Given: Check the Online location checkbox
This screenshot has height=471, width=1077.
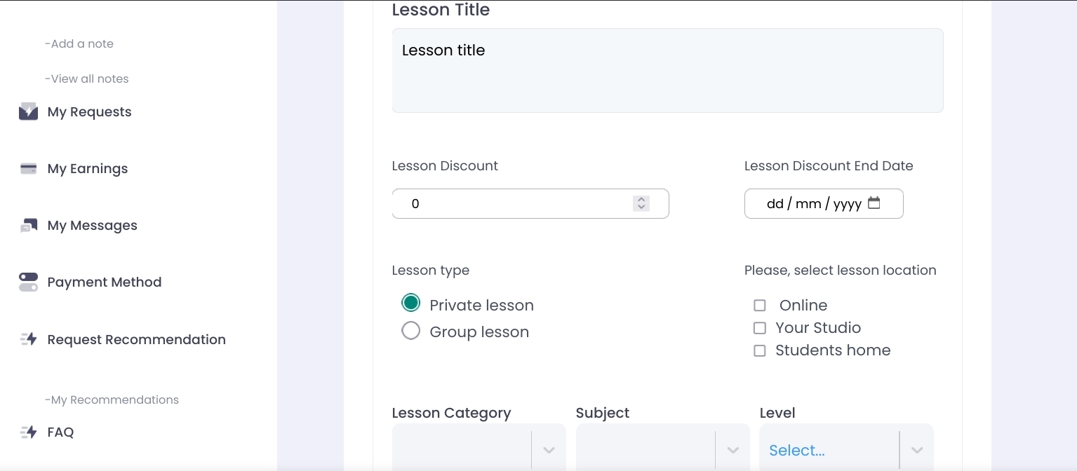Looking at the screenshot, I should (759, 306).
